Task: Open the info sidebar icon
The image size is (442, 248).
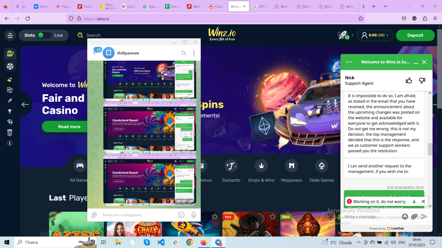Action: [10, 143]
